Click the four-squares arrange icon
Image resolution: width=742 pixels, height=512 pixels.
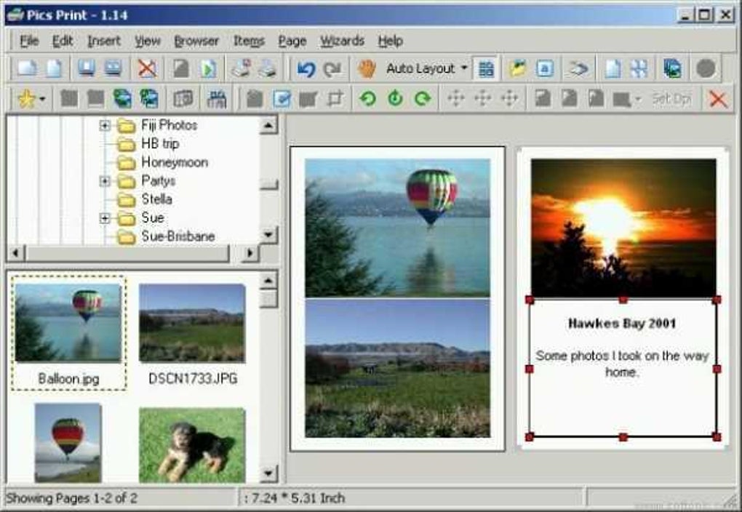tap(639, 69)
